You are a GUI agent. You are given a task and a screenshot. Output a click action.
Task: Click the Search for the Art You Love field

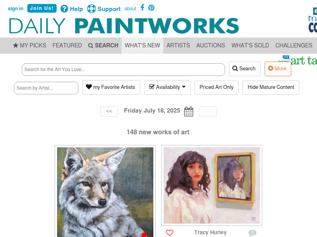tap(123, 70)
